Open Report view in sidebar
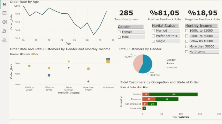Screen dimensions: 222x124 coord(4,4)
